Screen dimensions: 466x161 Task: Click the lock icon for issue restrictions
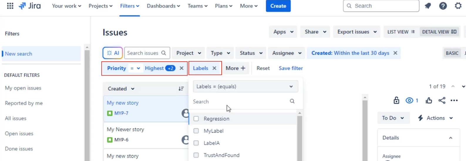click(396, 101)
